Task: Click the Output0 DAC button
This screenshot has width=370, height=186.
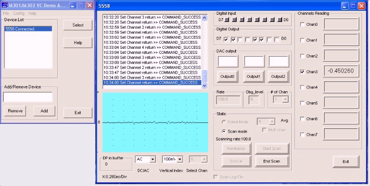Action: [228, 76]
